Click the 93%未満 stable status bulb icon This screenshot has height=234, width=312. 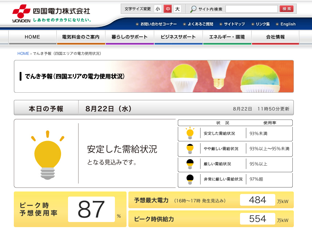click(190, 133)
